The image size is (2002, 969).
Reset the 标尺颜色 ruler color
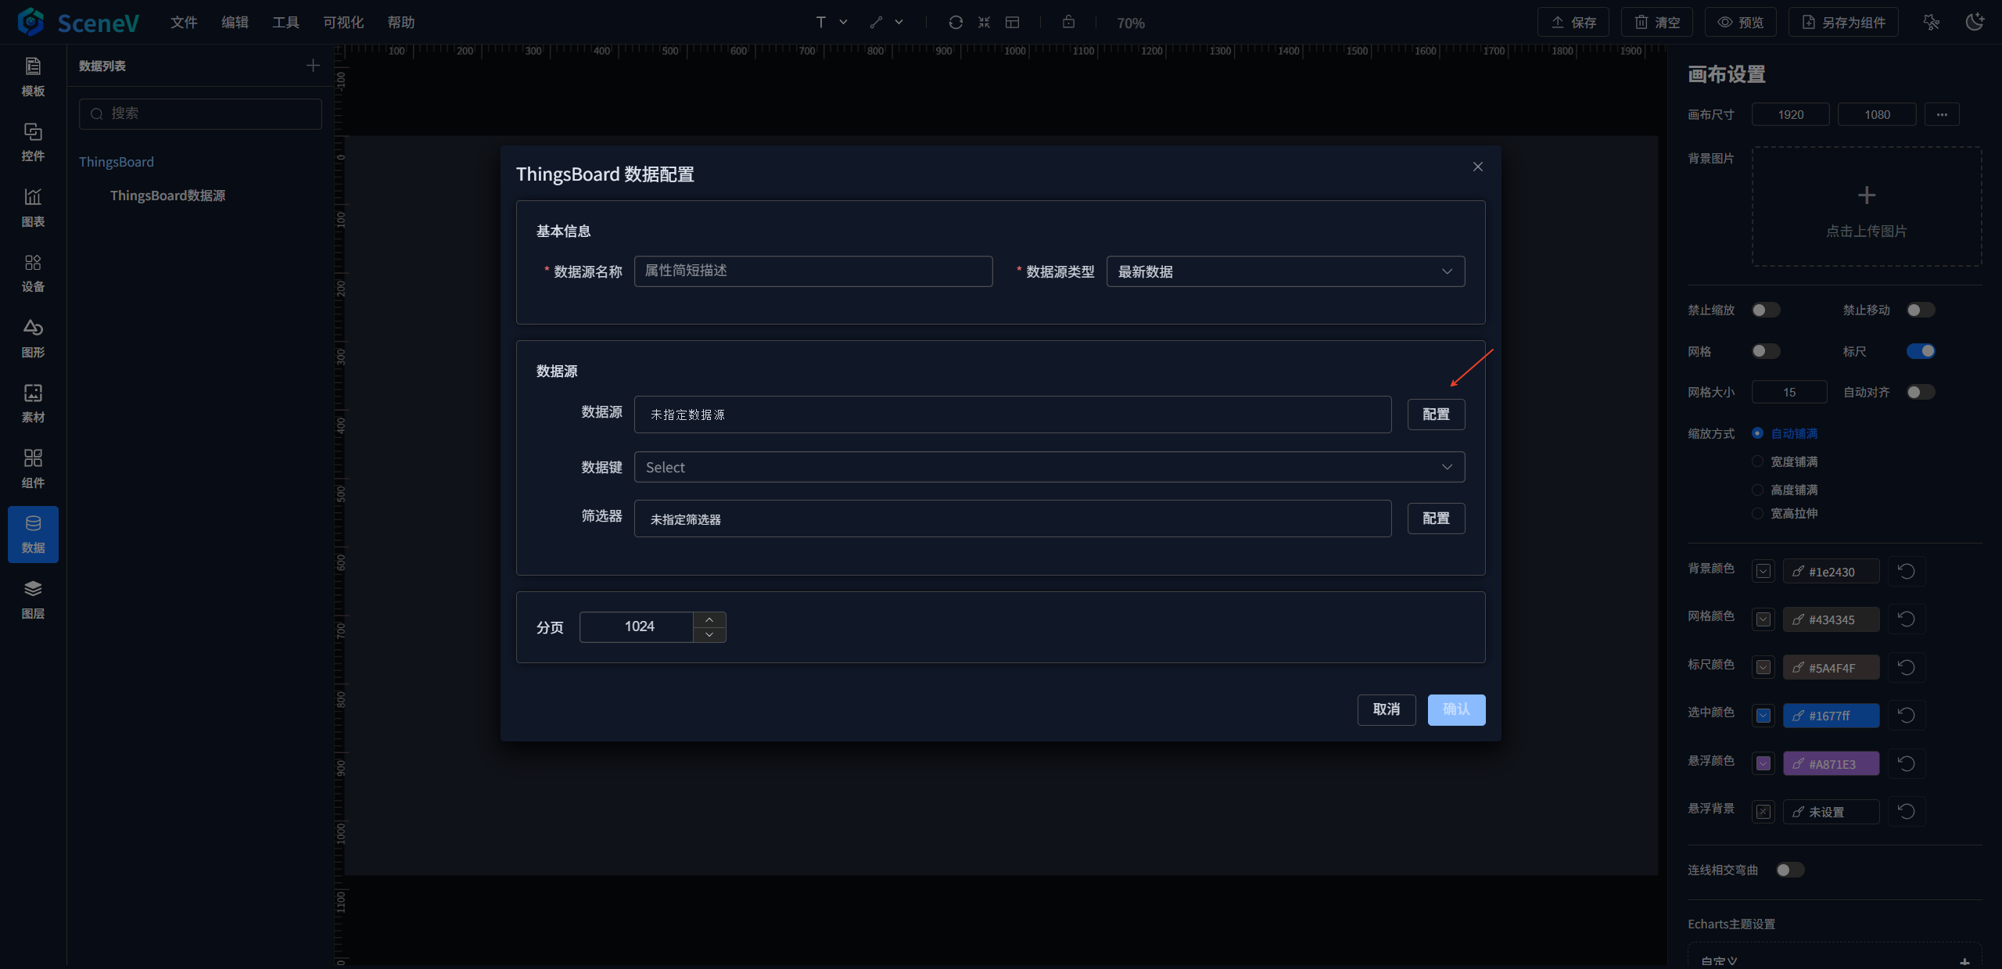click(x=1907, y=668)
